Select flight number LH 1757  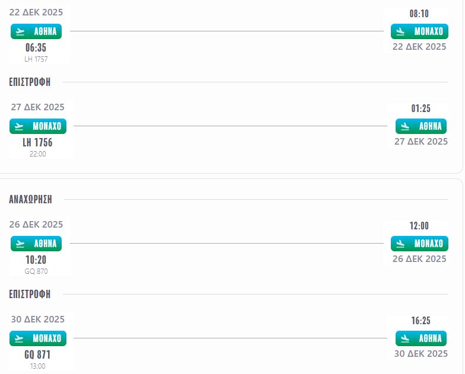coord(36,59)
